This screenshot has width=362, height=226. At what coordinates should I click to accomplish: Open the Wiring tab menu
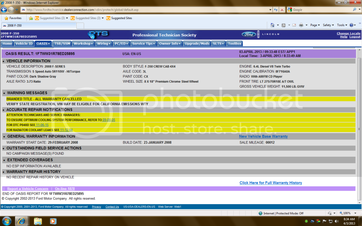(x=104, y=43)
